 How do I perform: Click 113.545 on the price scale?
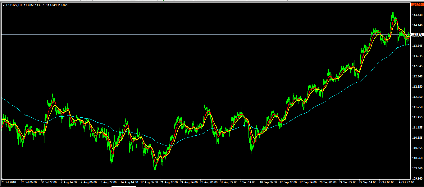(x=417, y=46)
